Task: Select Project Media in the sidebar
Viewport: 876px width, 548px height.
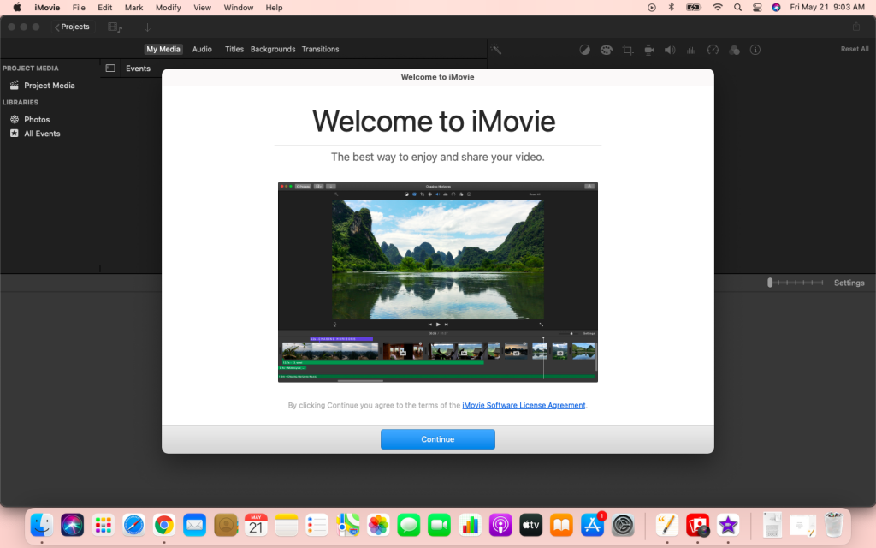Action: point(49,86)
